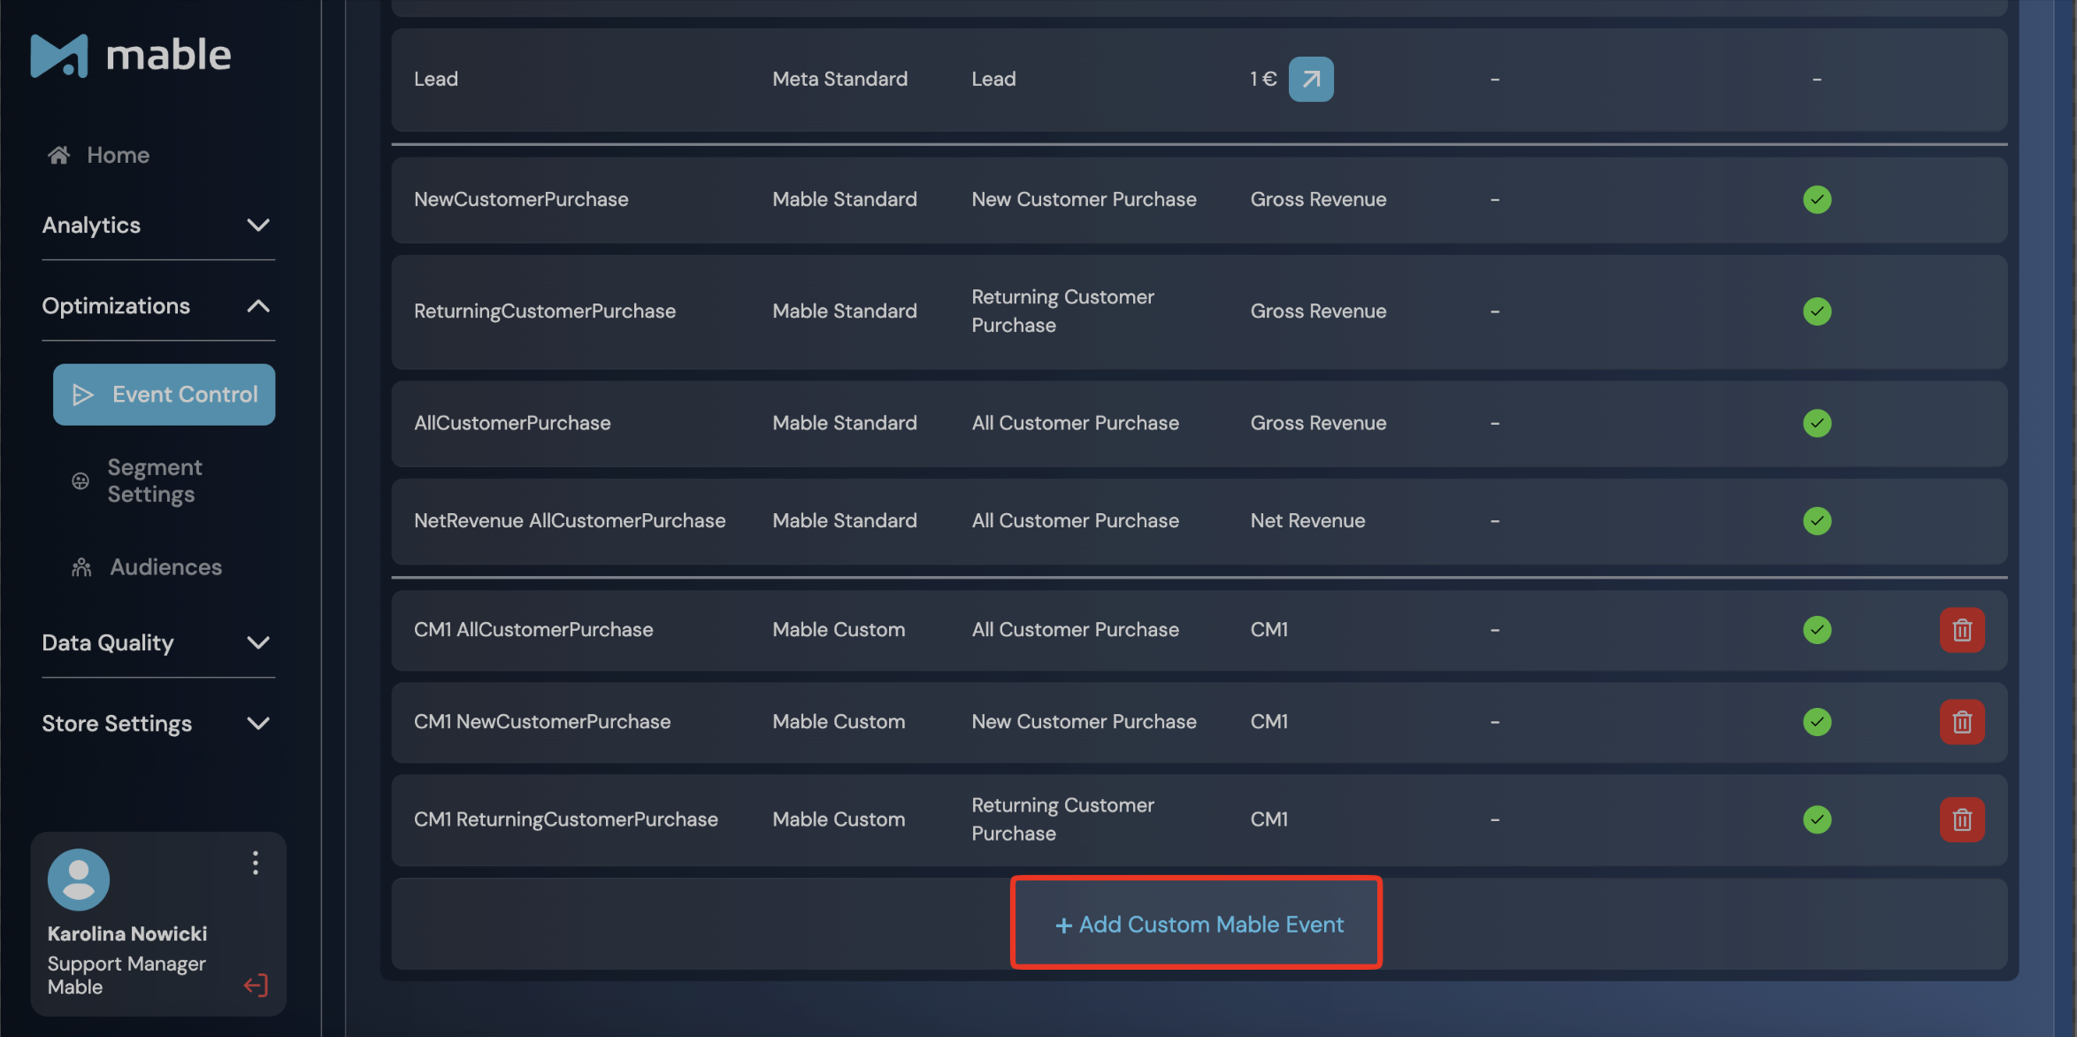Click Mable Custom in CM1 AllCustomerPurchase row
Image resolution: width=2077 pixels, height=1037 pixels.
(839, 630)
